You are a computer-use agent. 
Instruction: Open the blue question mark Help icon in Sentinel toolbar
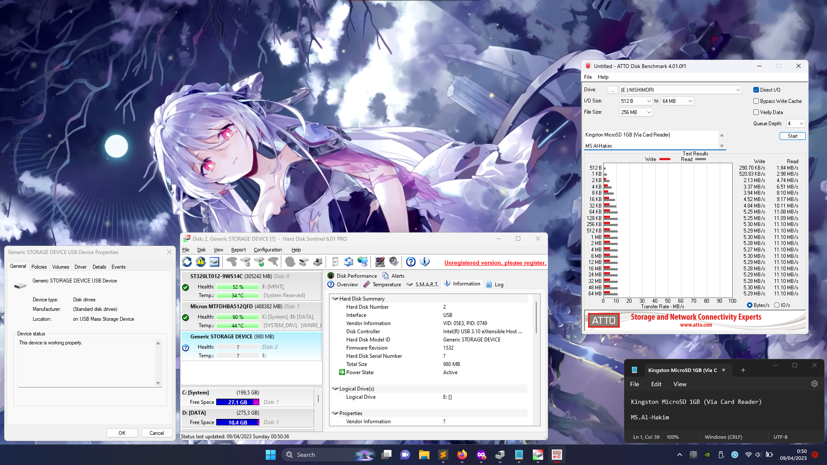[411, 261]
